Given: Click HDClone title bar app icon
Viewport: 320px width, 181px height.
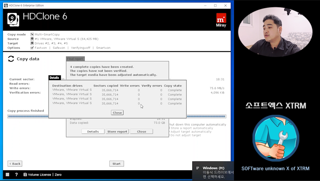Looking at the screenshot, I should (6, 6).
